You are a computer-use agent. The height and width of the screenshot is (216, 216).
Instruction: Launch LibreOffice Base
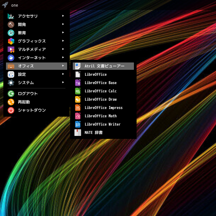click(x=103, y=83)
